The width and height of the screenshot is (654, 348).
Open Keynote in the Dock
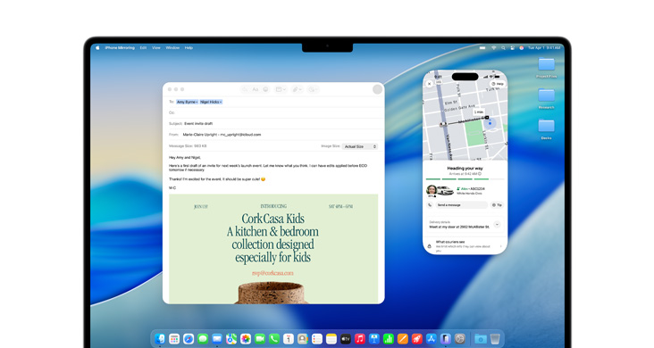[x=374, y=339]
